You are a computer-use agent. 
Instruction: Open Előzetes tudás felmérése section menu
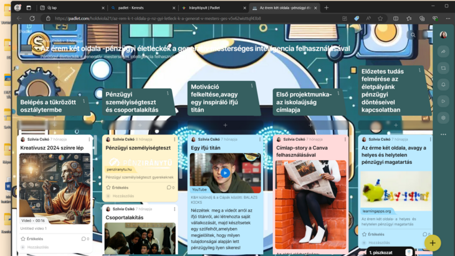click(x=419, y=70)
